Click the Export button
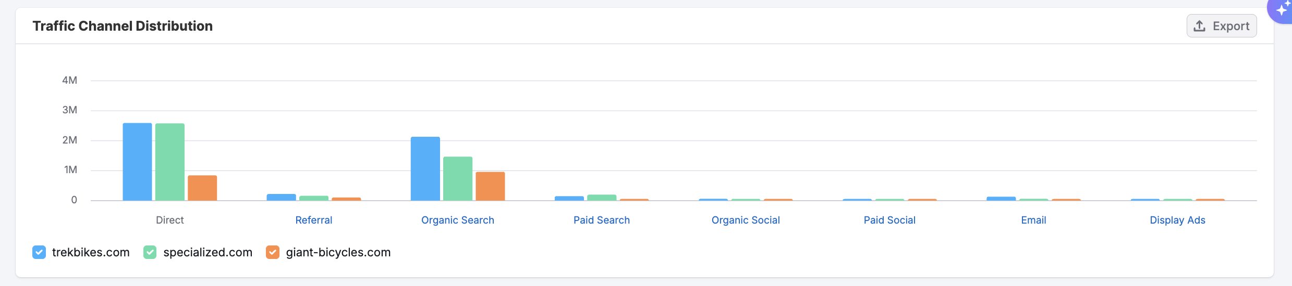 pyautogui.click(x=1221, y=26)
